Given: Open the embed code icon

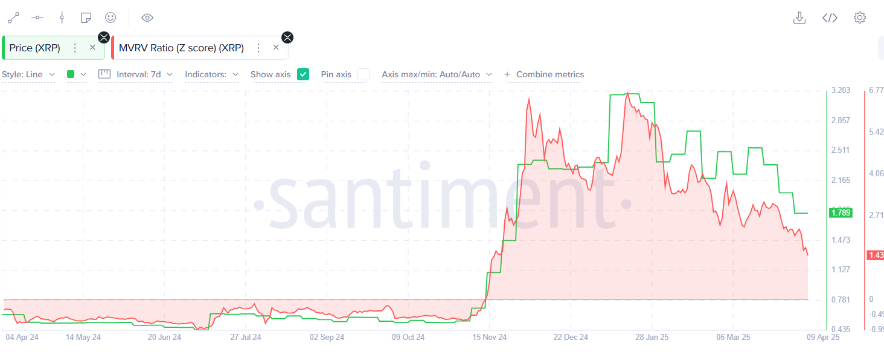Looking at the screenshot, I should pyautogui.click(x=830, y=18).
